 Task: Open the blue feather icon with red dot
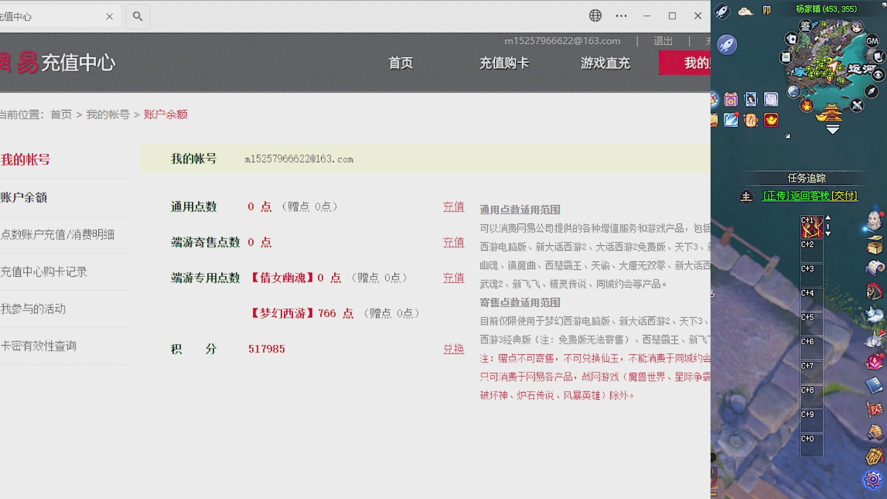coord(731,120)
